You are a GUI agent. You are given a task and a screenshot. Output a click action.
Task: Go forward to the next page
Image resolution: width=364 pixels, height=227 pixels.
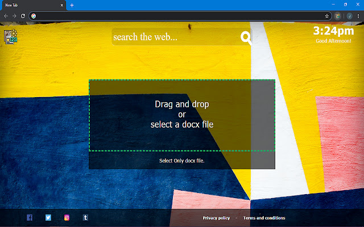14,16
